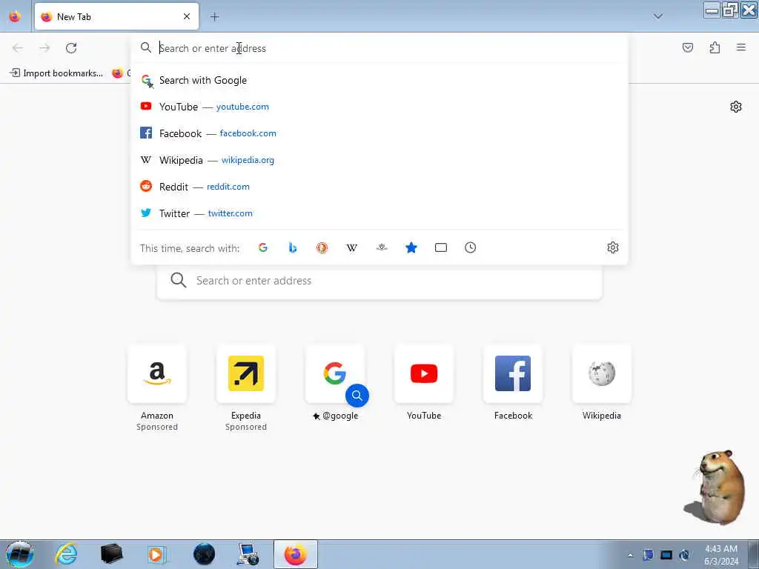Screen dimensions: 759x569
Task: Click the flag tray icon beside the hidden icons arrow
Action: click(x=648, y=555)
